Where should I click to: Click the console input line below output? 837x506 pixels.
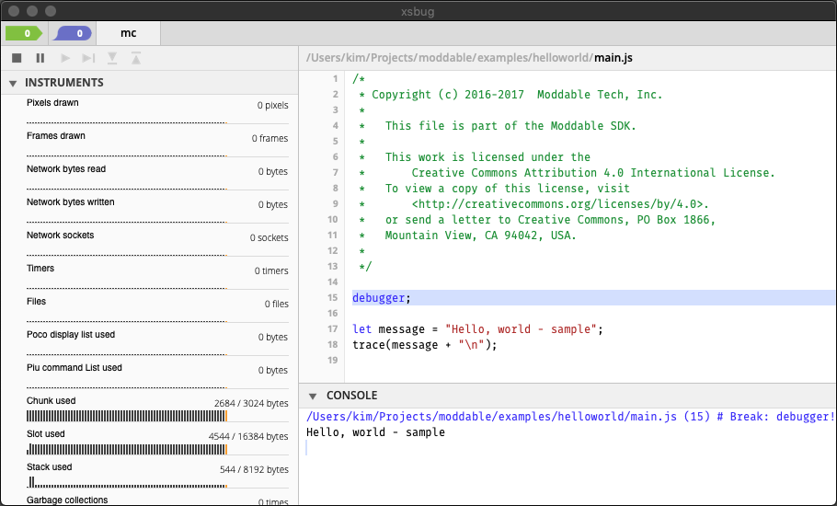click(x=570, y=448)
